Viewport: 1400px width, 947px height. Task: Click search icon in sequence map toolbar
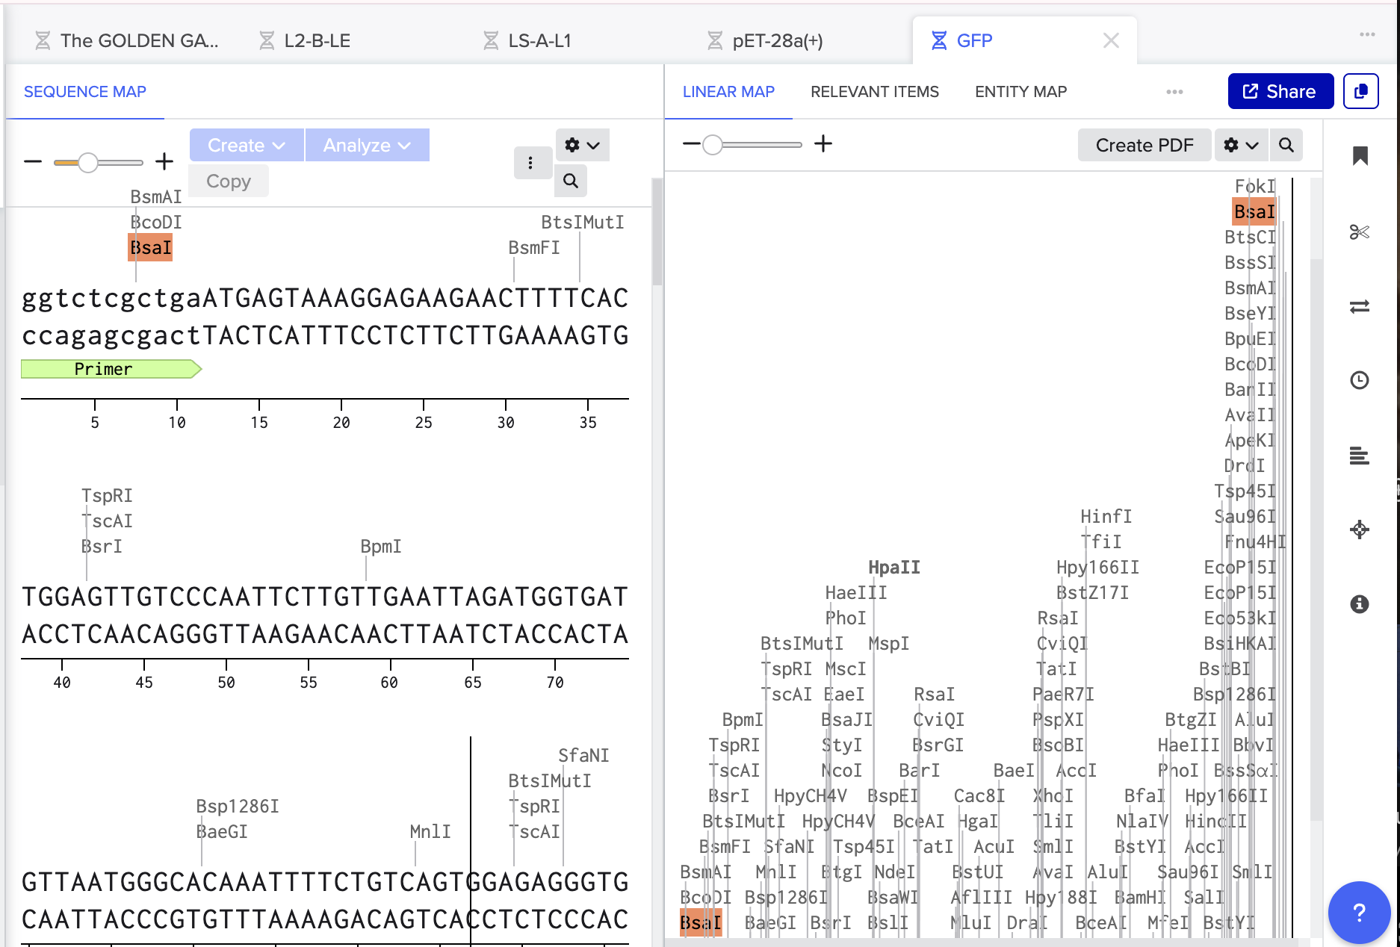tap(571, 181)
